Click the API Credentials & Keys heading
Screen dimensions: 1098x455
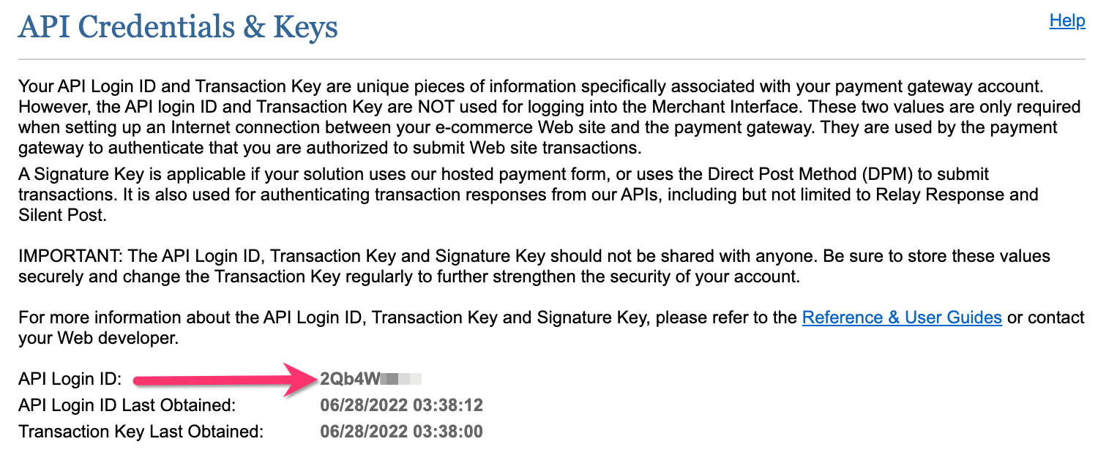tap(178, 28)
